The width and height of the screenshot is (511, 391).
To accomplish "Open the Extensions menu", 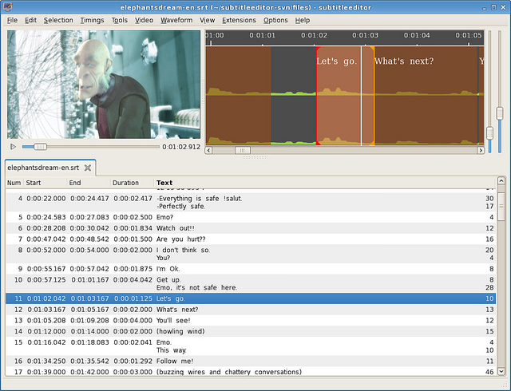I will coord(239,20).
